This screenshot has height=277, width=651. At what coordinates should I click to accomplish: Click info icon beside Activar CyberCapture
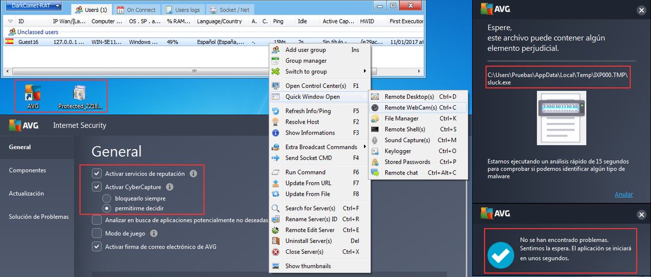pyautogui.click(x=169, y=187)
